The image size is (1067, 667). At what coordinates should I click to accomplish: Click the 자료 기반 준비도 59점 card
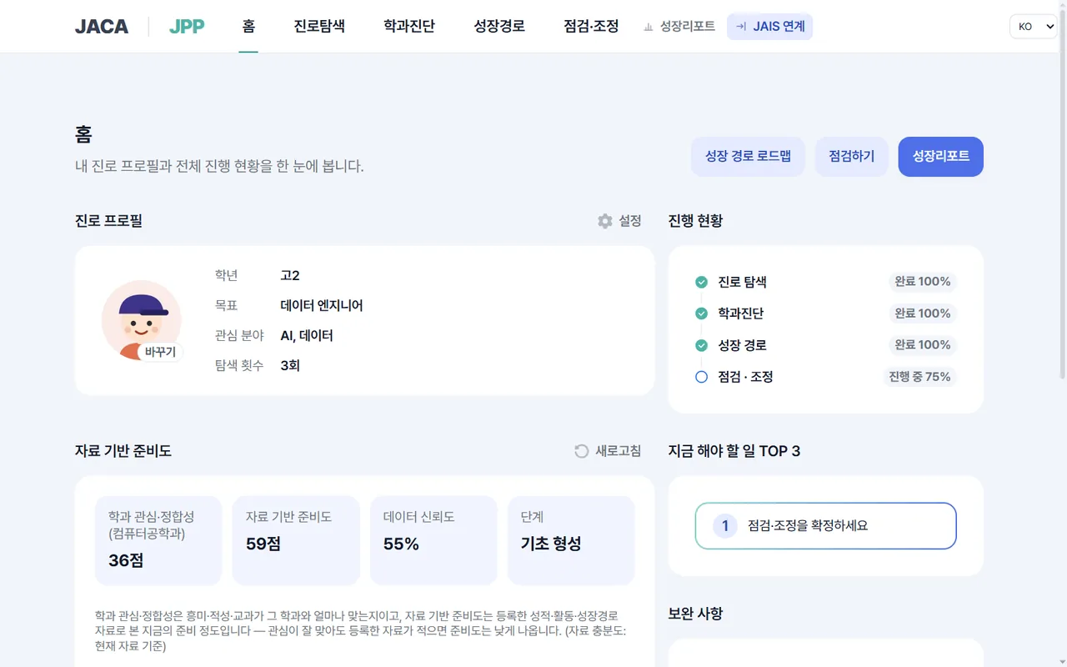point(296,541)
